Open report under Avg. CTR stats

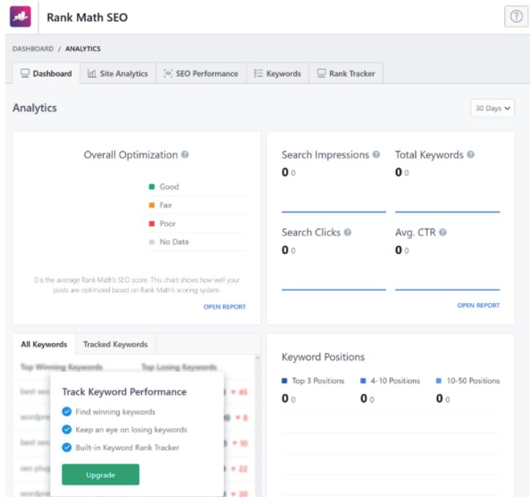(479, 305)
